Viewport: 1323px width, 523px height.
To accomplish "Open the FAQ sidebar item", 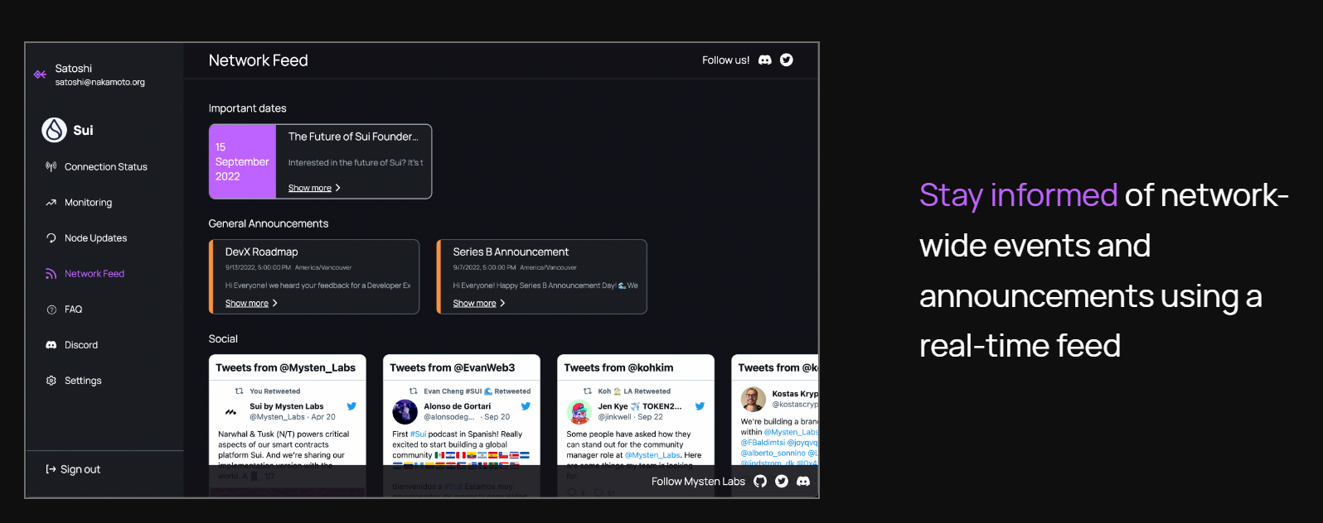I will 73,309.
